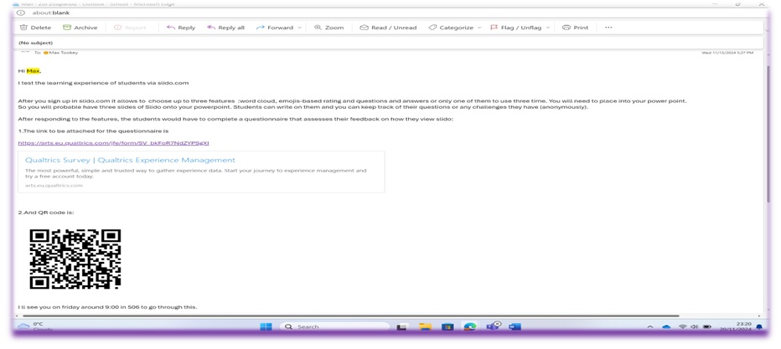Archive this email message
Screen dimensions: 781x349
80,28
